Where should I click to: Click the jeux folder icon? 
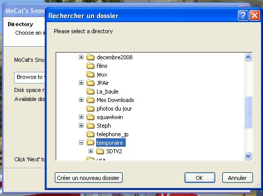click(91, 74)
